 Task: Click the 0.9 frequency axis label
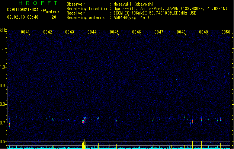(3, 85)
